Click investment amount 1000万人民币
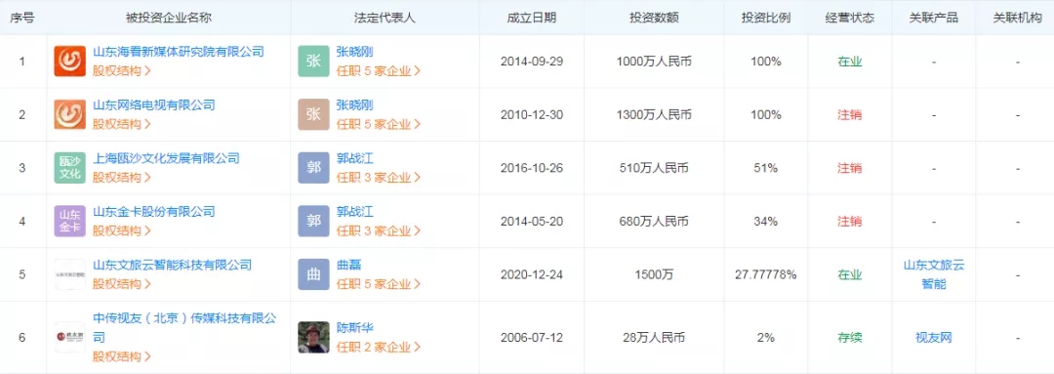Screen dimensions: 1054x374 click(x=654, y=62)
